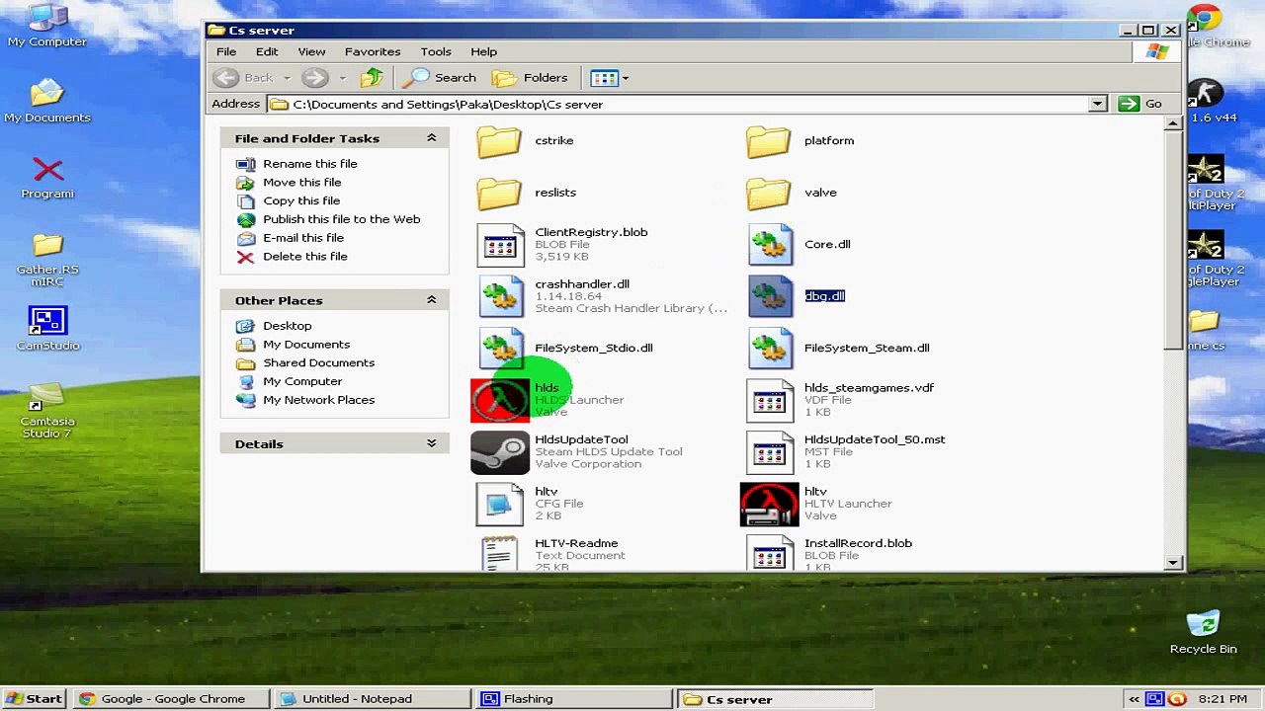Select InstallRecord.blob file icon
The image size is (1265, 711).
[770, 553]
